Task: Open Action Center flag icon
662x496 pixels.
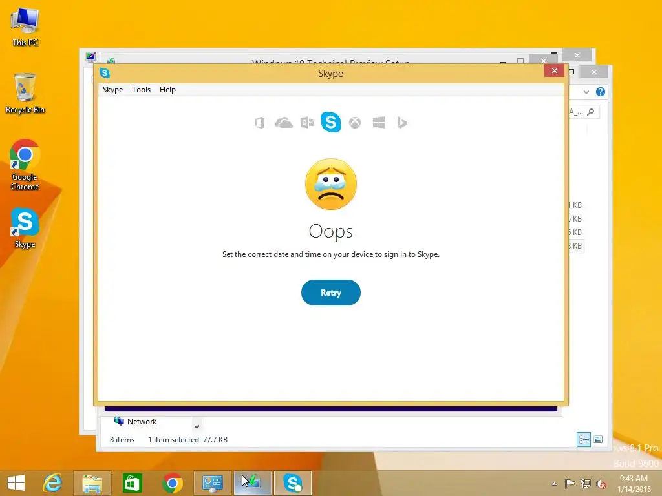Action: (570, 483)
